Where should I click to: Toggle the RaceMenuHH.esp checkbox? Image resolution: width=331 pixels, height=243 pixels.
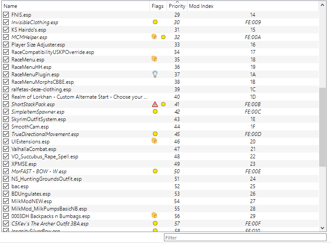[x=6, y=67]
